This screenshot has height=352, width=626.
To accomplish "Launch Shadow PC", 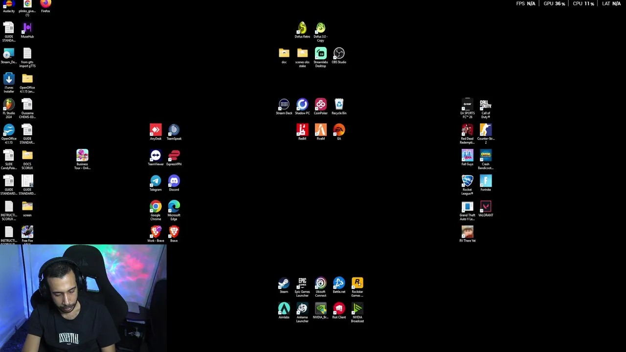I will point(302,107).
